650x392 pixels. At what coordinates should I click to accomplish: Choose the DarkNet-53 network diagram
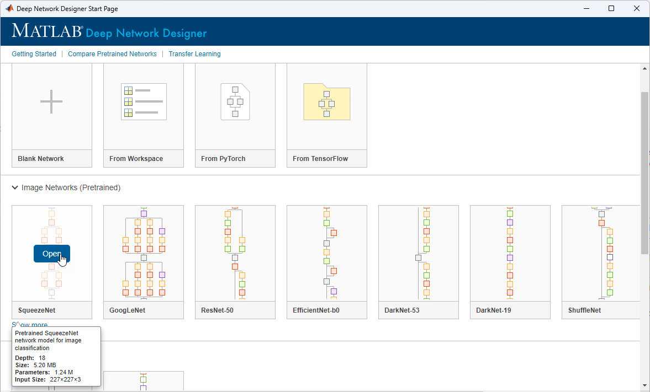click(x=418, y=253)
